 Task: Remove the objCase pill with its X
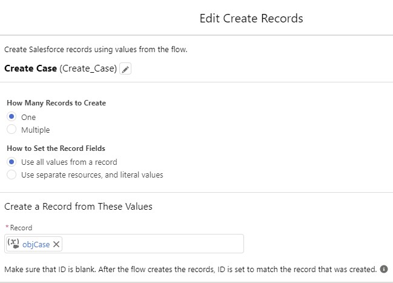pos(56,244)
